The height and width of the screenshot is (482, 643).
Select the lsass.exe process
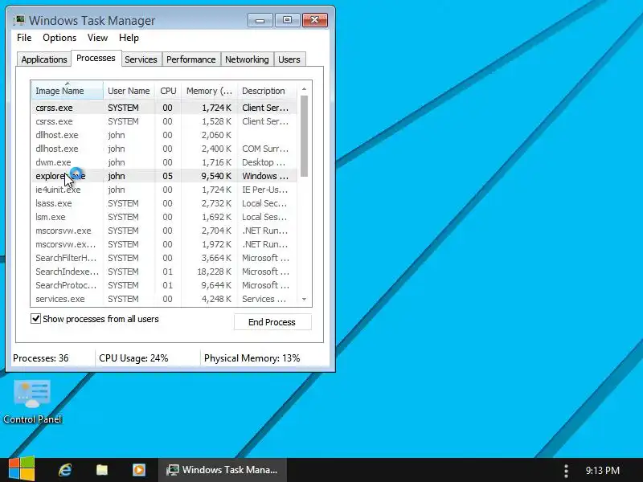coord(165,203)
